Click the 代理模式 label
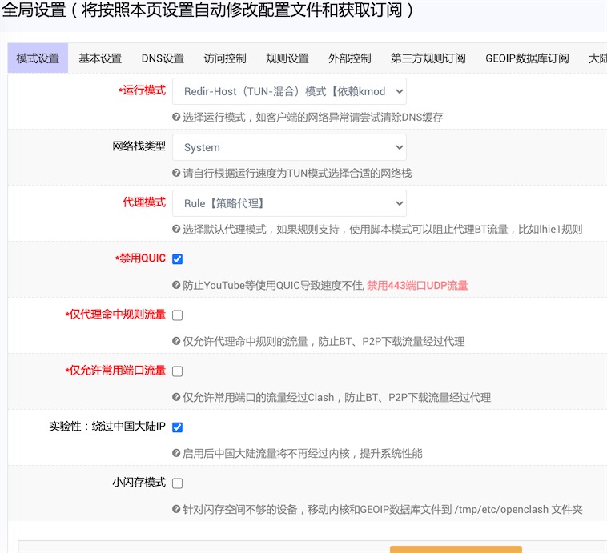The height and width of the screenshot is (553, 607). point(144,202)
